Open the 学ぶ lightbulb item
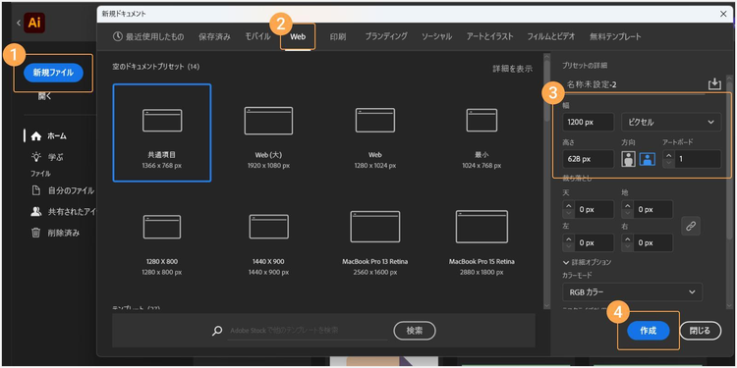This screenshot has height=368, width=737. [x=36, y=157]
